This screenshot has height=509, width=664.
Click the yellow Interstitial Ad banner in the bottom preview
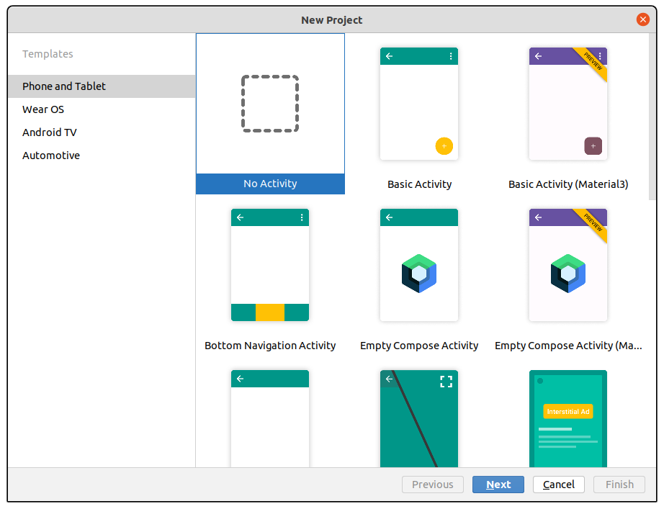[568, 411]
